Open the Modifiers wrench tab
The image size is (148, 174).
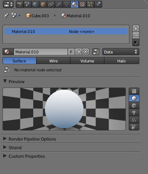pos(59,4)
